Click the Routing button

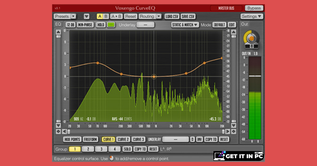click(147, 16)
